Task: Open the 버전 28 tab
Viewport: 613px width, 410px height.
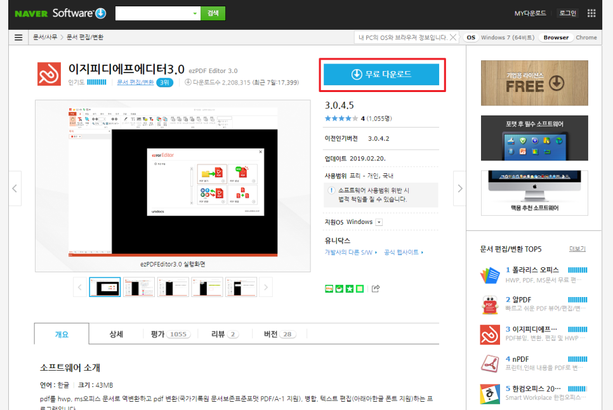Action: pyautogui.click(x=280, y=334)
